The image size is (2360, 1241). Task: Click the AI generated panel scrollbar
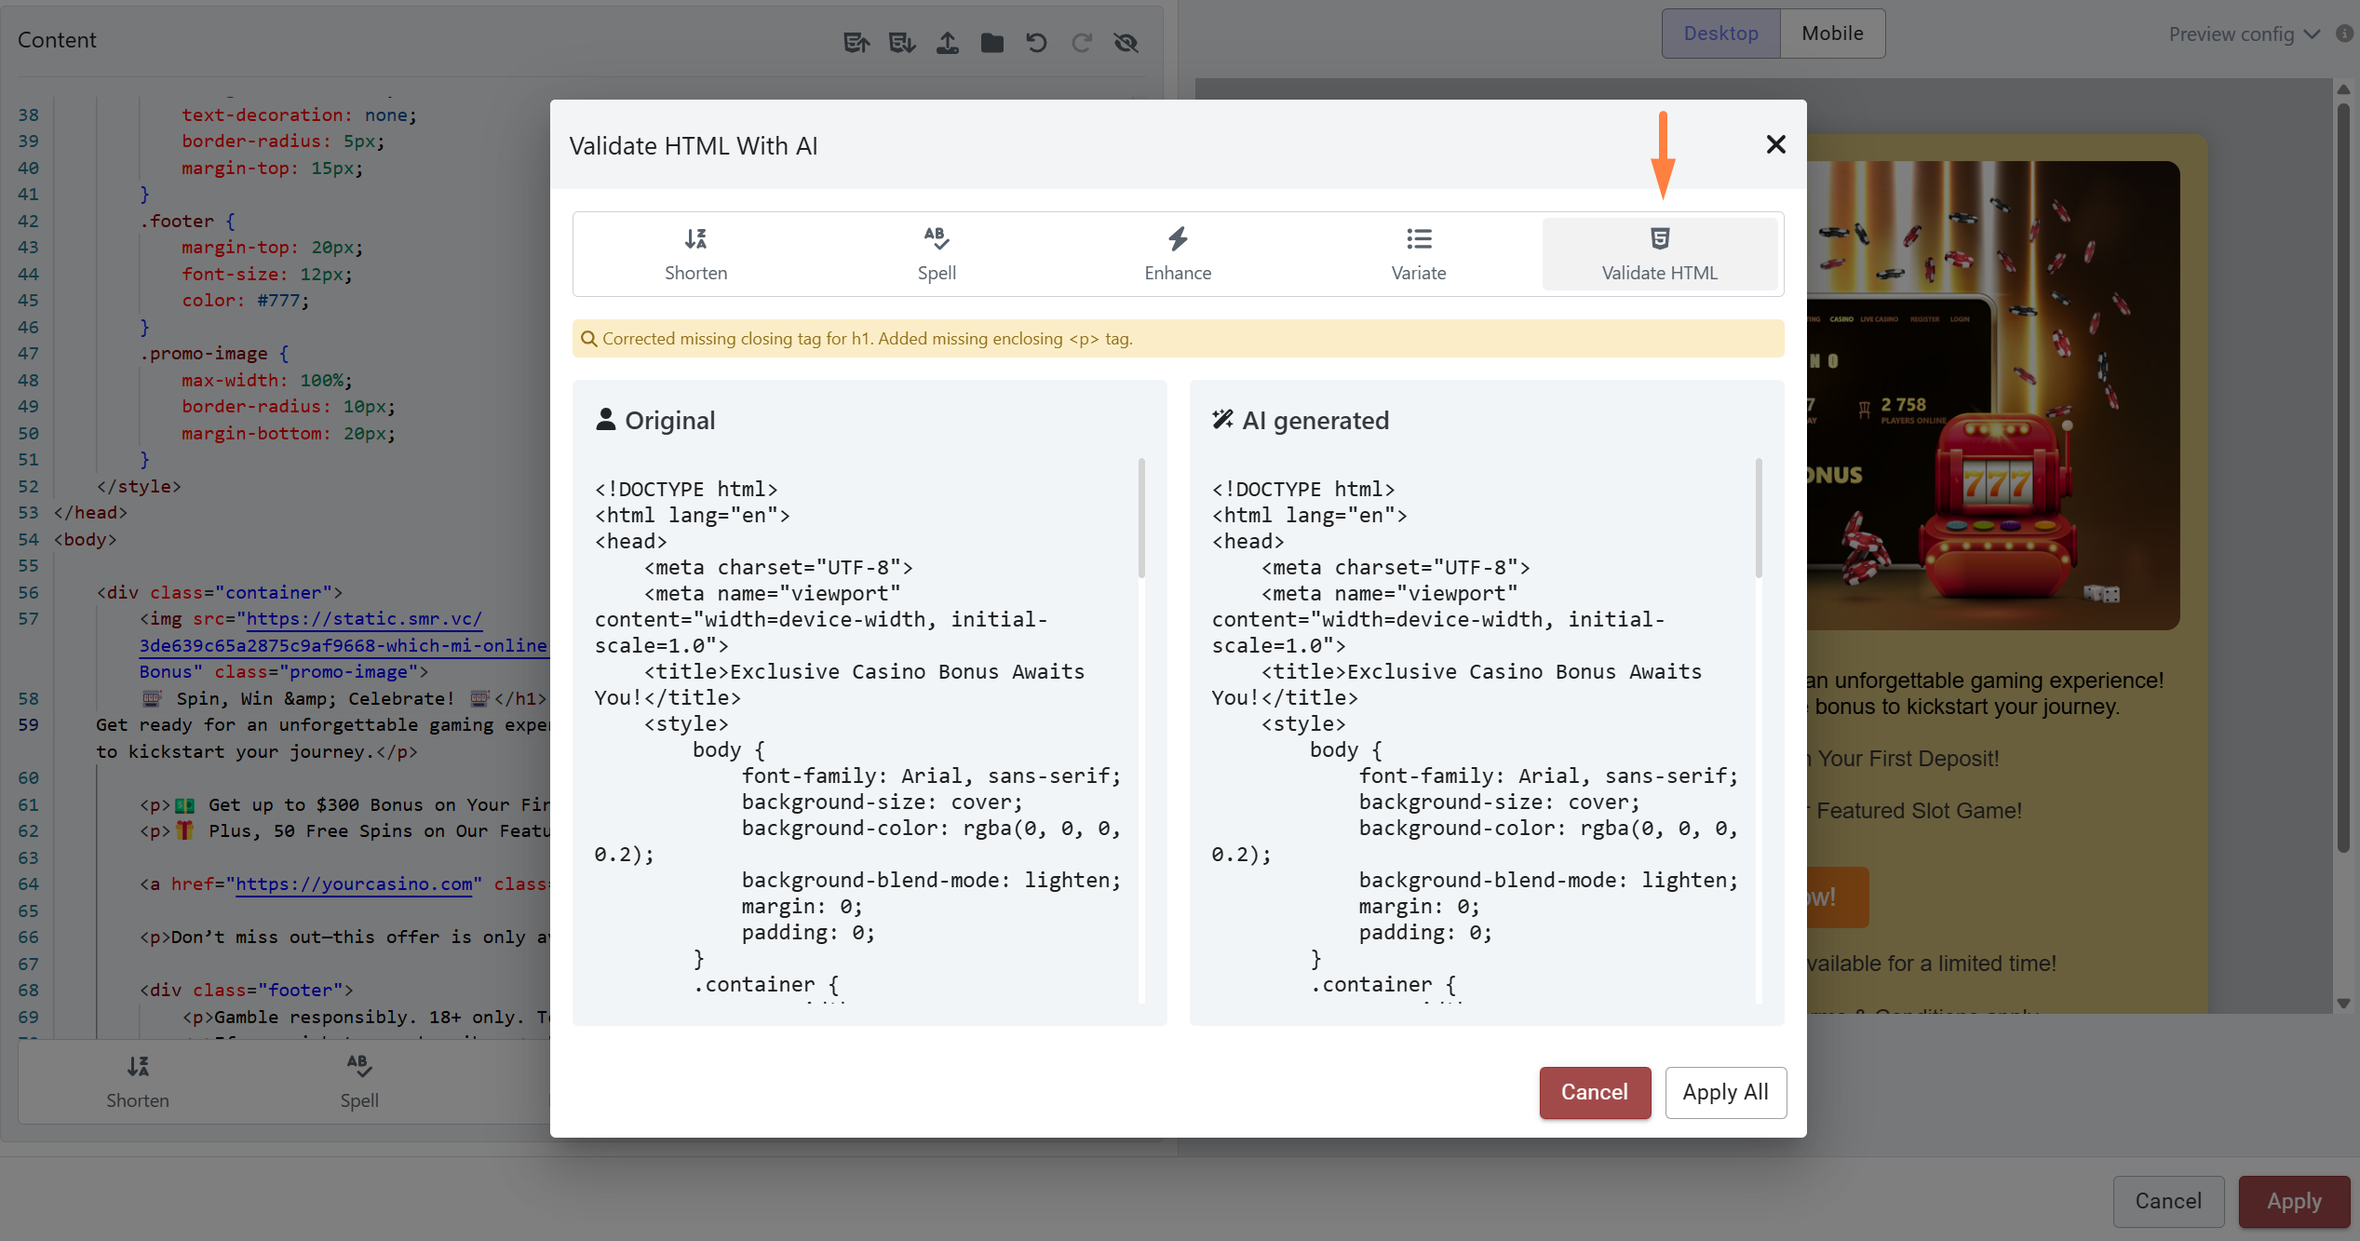1759,518
